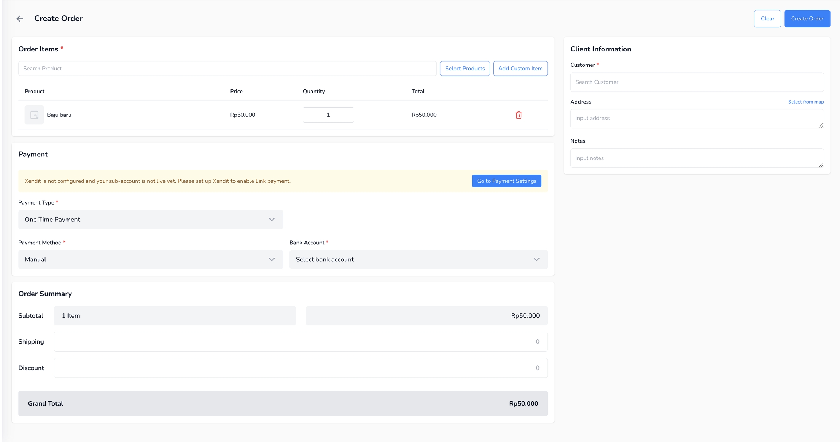Screen dimensions: 840x442
Task: Go to Payment Settings
Action: point(506,181)
